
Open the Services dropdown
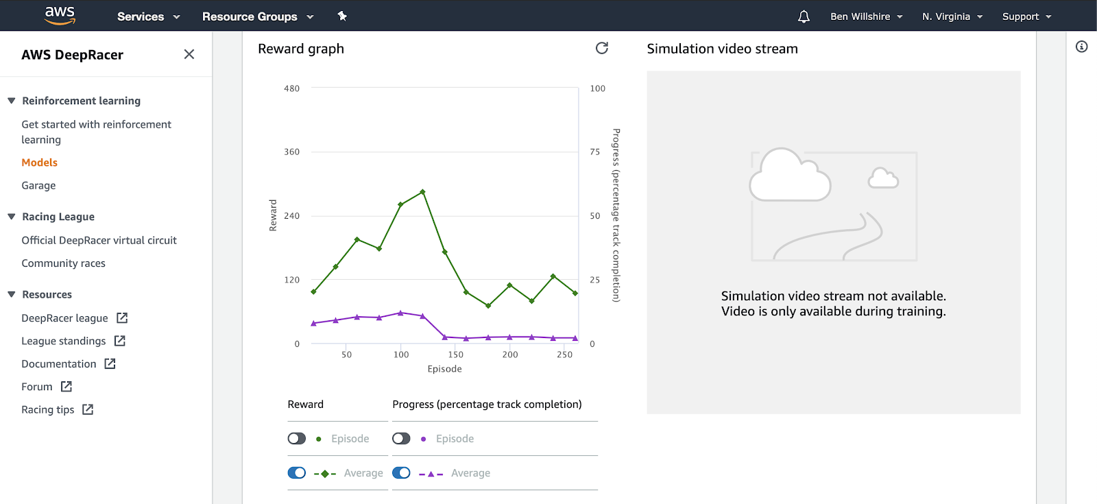148,16
